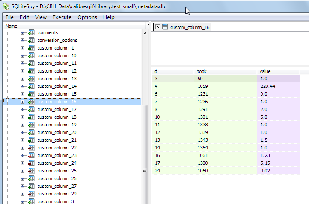Click the custom_column_29 red table icon
Screen dimensions: 309x204
coord(31,194)
